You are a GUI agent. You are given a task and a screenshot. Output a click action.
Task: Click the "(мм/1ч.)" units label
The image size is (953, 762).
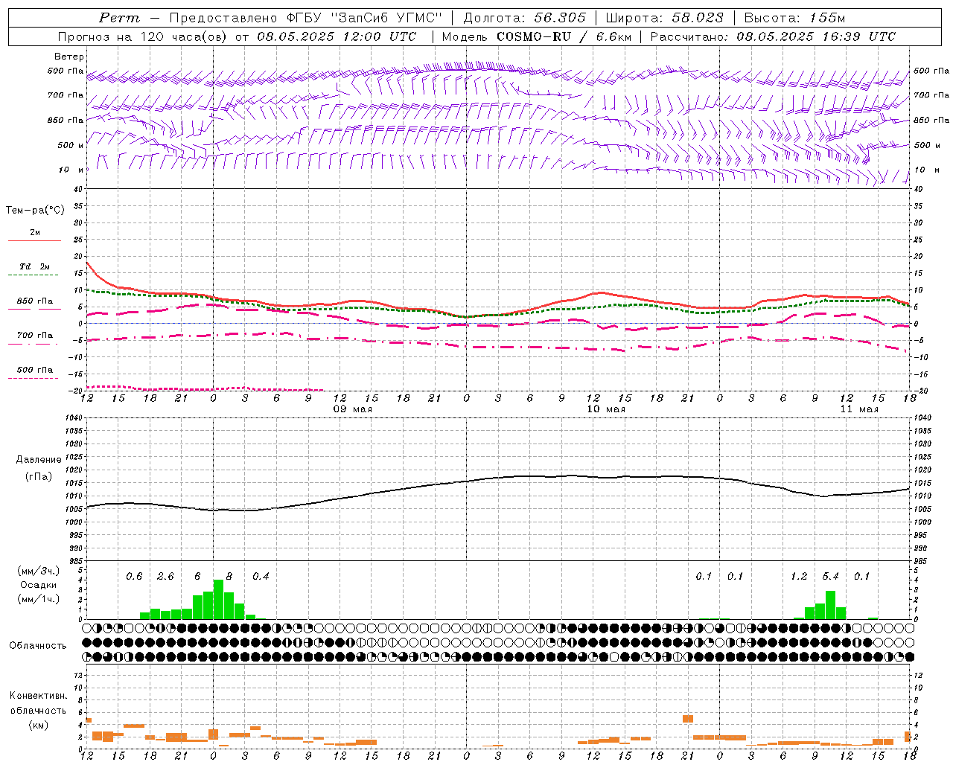pos(39,599)
